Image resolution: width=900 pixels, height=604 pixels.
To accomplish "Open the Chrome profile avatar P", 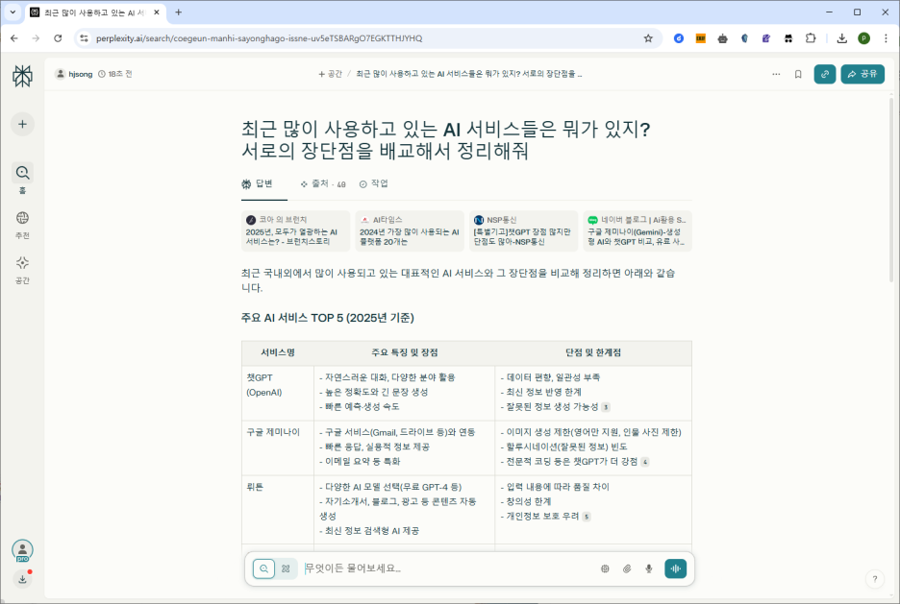I will pos(863,38).
